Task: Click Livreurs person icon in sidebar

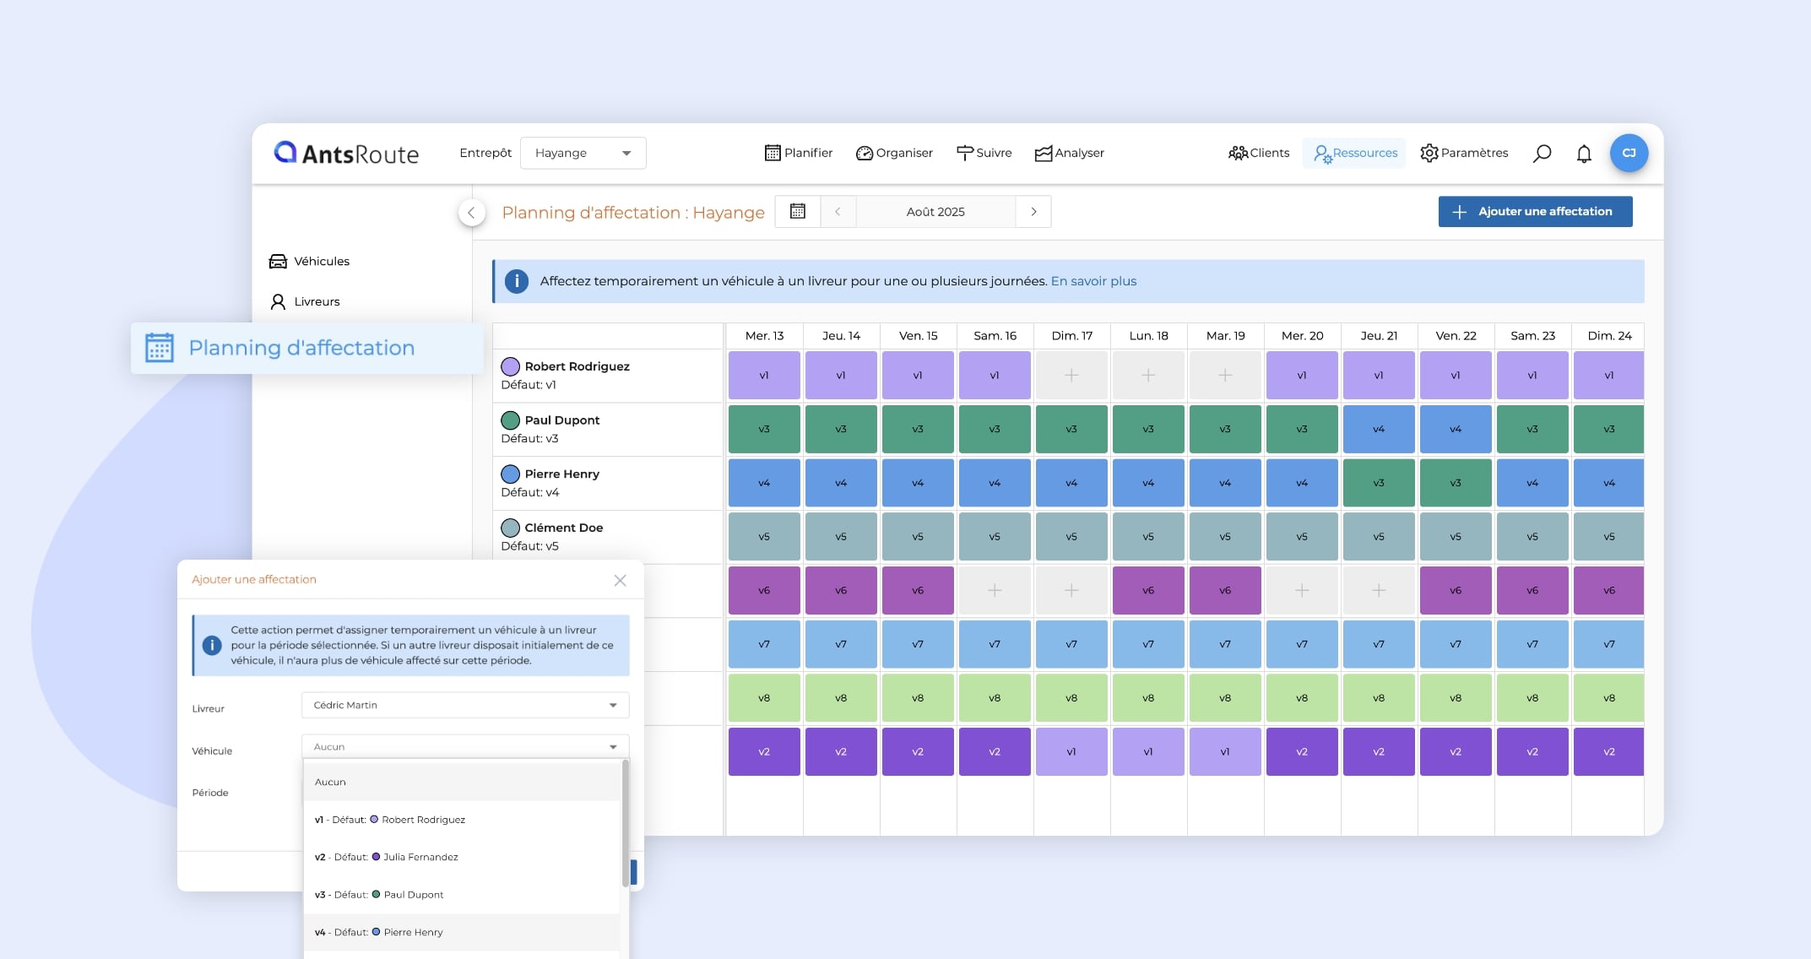Action: [x=278, y=301]
